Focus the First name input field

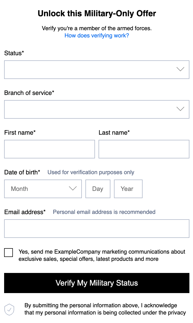coord(49,149)
